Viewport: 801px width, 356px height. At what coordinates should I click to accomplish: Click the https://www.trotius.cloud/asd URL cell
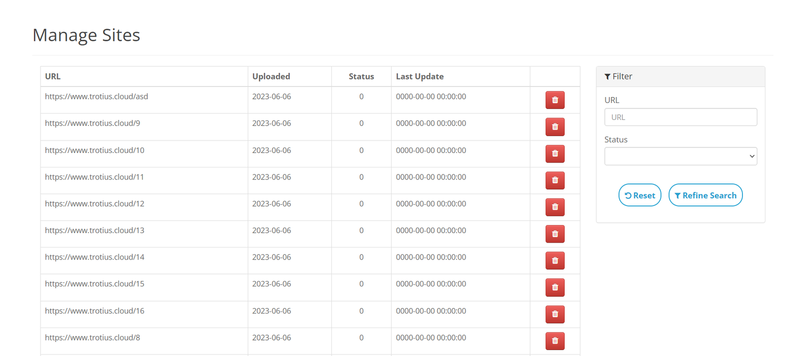coord(97,96)
